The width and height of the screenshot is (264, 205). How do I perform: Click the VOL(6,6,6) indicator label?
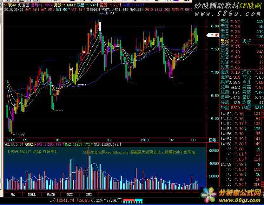[14, 144]
